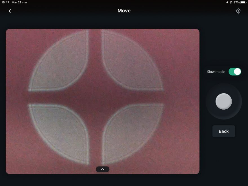
Task: Tap the Move page title
Action: (x=124, y=11)
